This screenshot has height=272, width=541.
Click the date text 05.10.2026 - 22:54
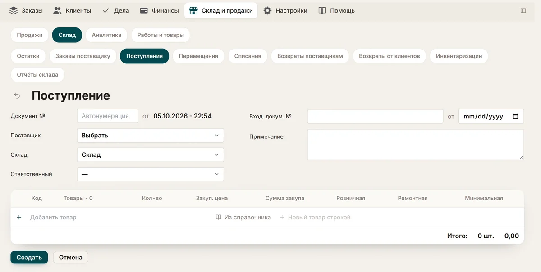tap(183, 116)
